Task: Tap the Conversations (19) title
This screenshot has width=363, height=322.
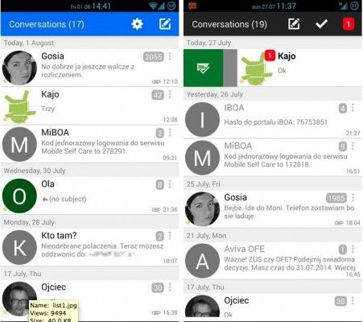Action: (229, 24)
